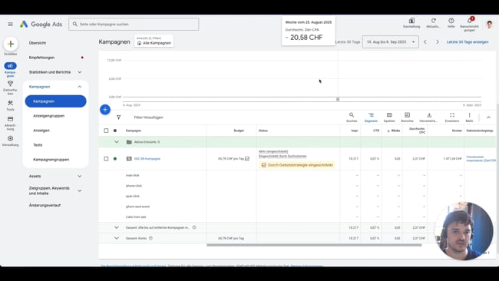Image resolution: width=499 pixels, height=281 pixels.
Task: Click the Eingeschränkt durch Suchvolumen link
Action: (x=283, y=157)
